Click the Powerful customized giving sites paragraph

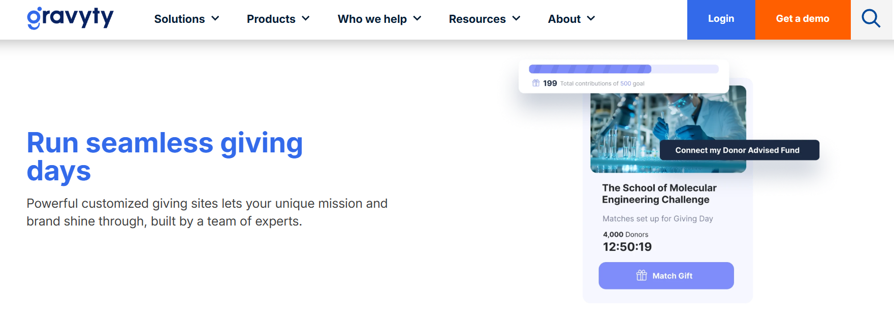pyautogui.click(x=207, y=212)
